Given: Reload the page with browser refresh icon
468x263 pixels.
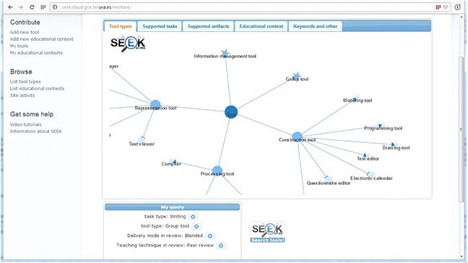Looking at the screenshot, I should coord(32,7).
